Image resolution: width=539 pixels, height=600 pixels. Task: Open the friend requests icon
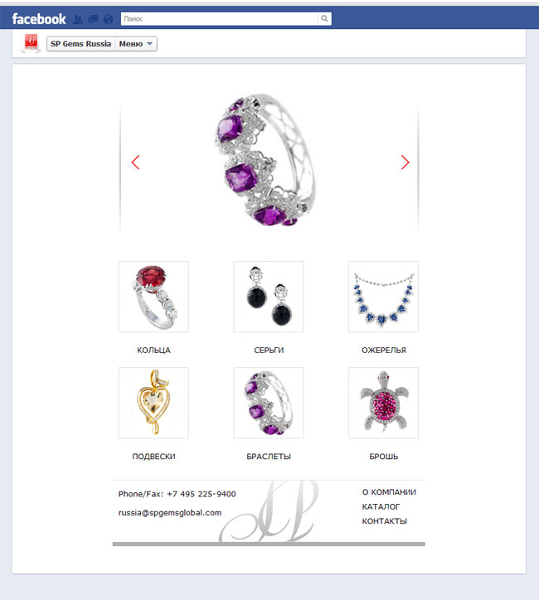tap(78, 19)
